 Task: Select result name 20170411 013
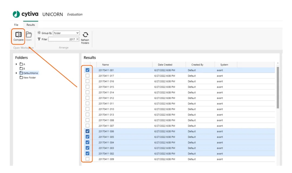tap(106, 115)
